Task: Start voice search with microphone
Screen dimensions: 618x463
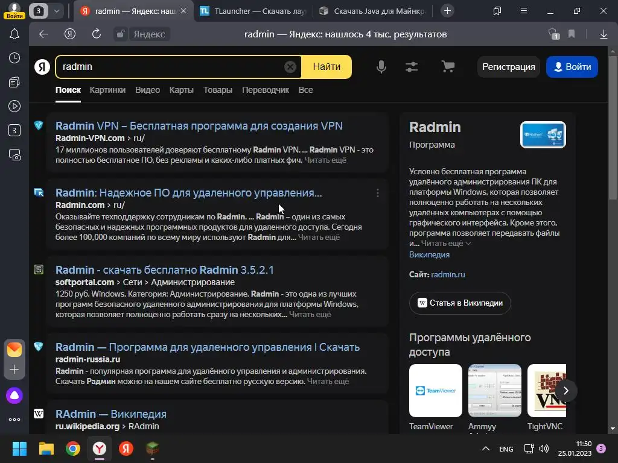Action: 381,67
